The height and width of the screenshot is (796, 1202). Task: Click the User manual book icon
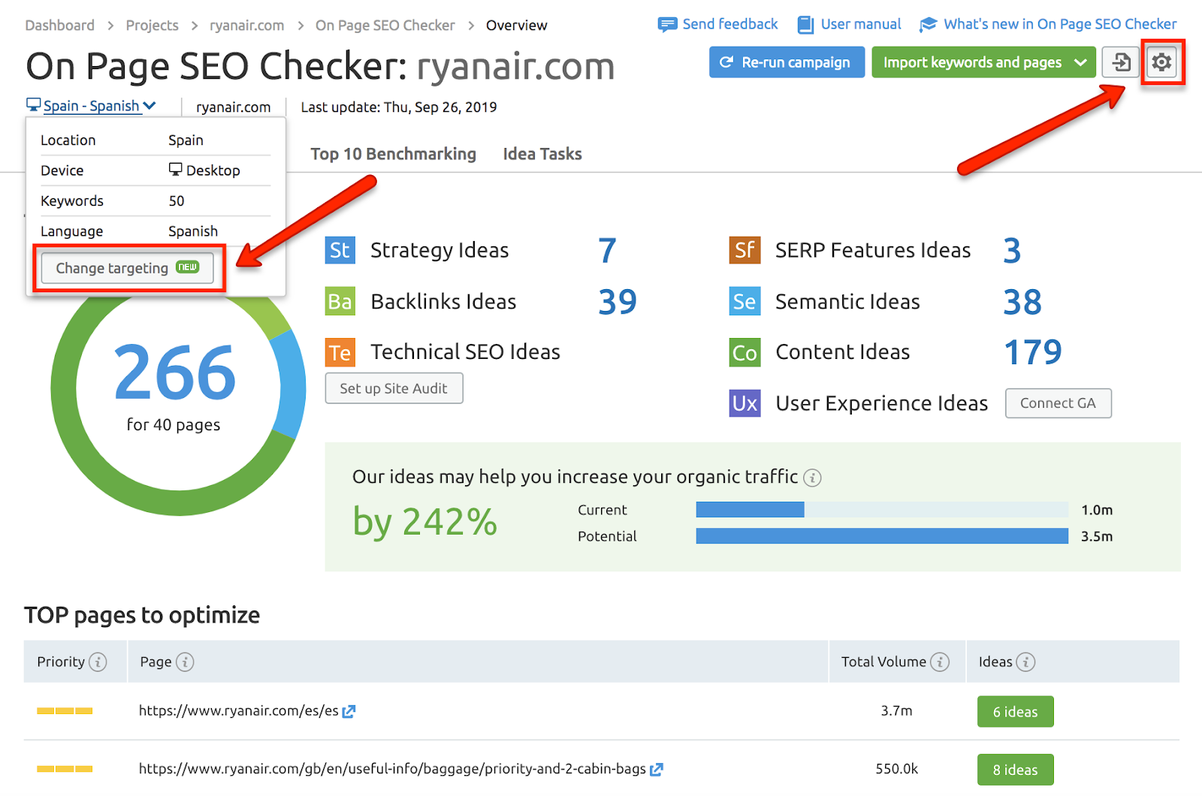805,25
